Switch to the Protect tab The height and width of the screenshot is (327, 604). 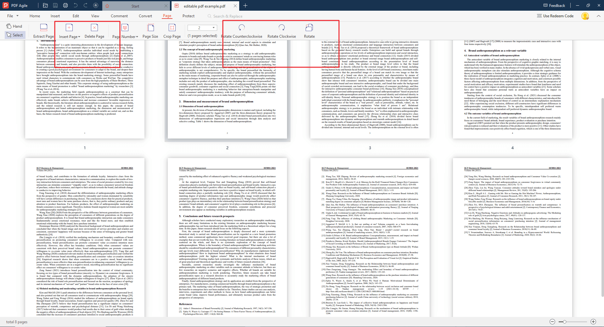(189, 16)
